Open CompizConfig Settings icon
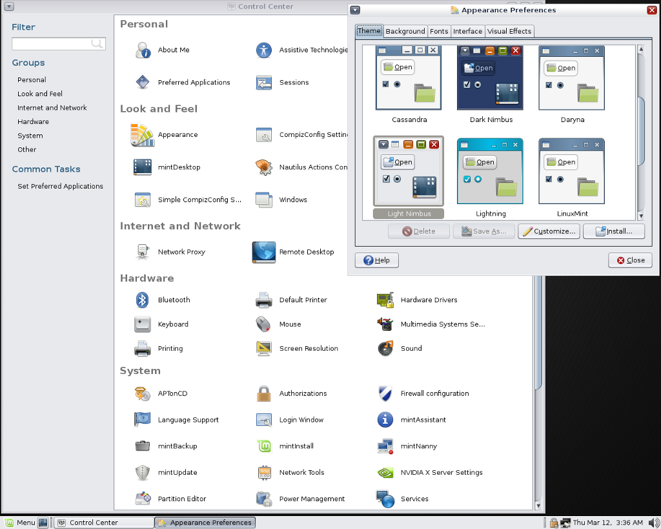661x529 pixels. 264,134
